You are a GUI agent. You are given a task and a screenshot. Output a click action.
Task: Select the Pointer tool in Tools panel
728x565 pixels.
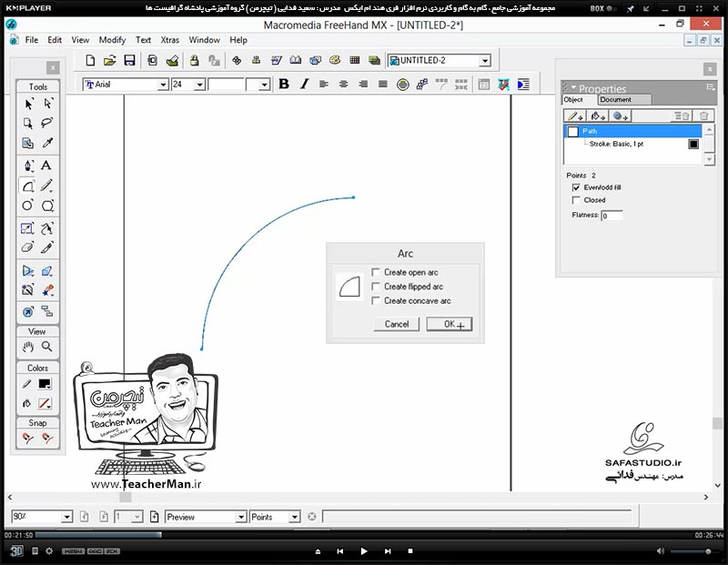28,104
